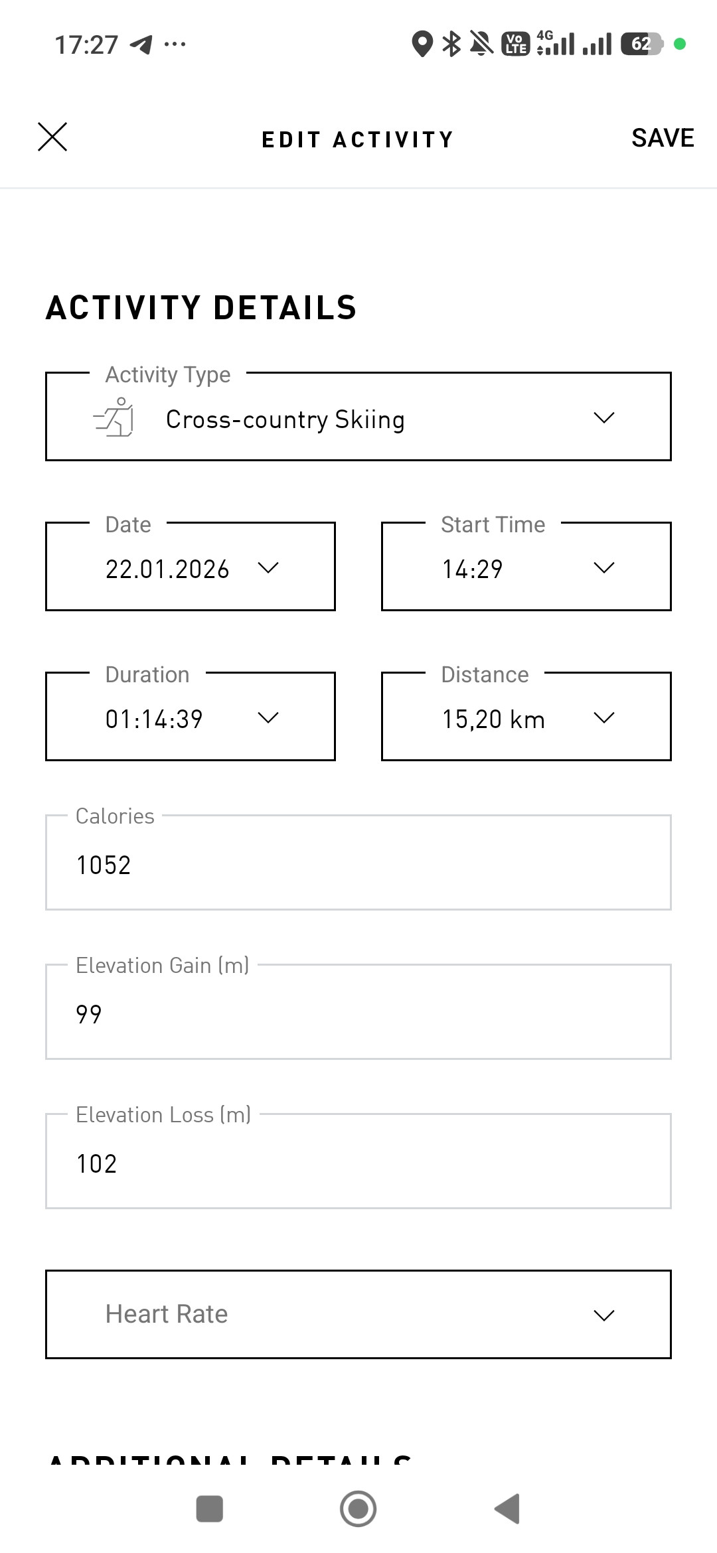Tap the location pin status icon
This screenshot has width=717, height=1553.
(x=422, y=44)
